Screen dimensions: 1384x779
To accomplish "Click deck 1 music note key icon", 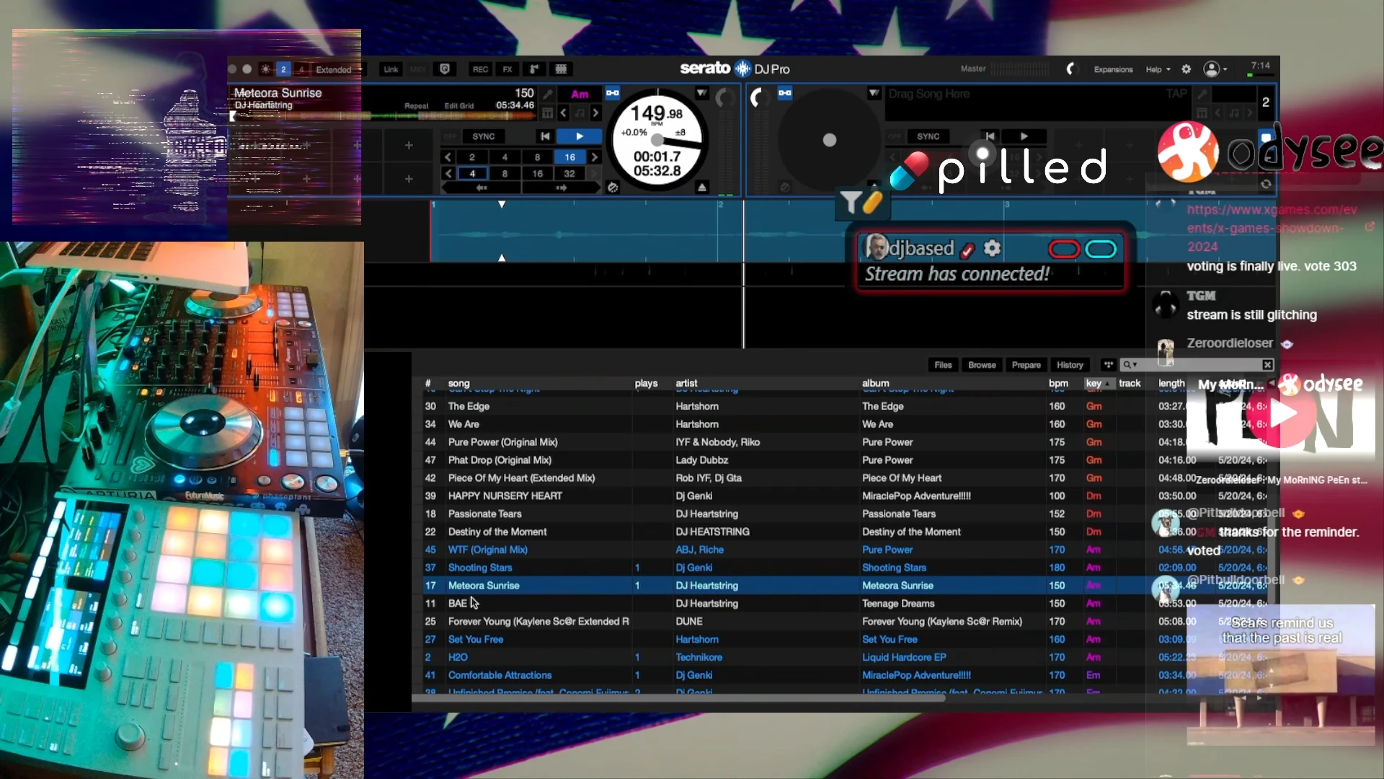I will (x=580, y=113).
